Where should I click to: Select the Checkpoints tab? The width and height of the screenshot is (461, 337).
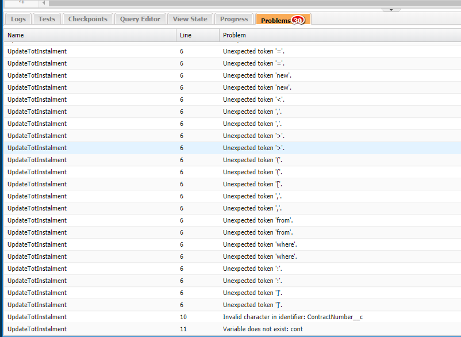click(87, 19)
